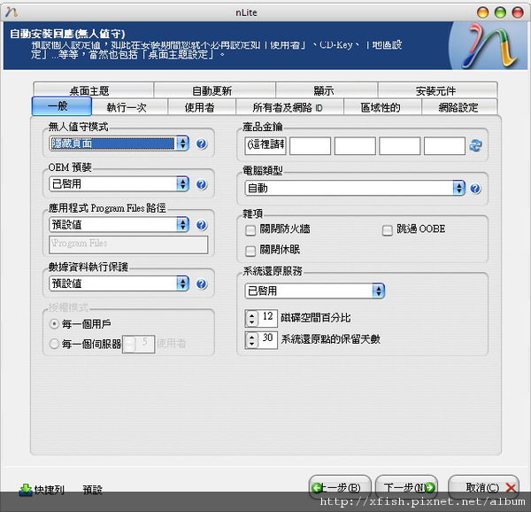The height and width of the screenshot is (512, 531).
Task: Open the OEM 預裝 dropdown
Action: tap(119, 184)
